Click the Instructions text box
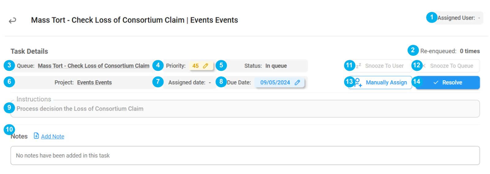The width and height of the screenshot is (490, 174). (x=245, y=109)
